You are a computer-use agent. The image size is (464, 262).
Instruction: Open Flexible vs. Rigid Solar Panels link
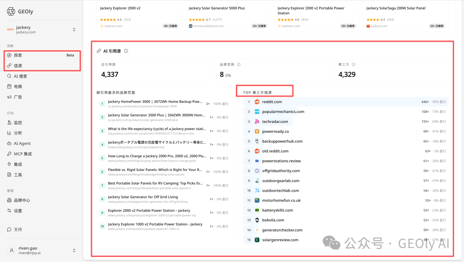tap(155, 170)
